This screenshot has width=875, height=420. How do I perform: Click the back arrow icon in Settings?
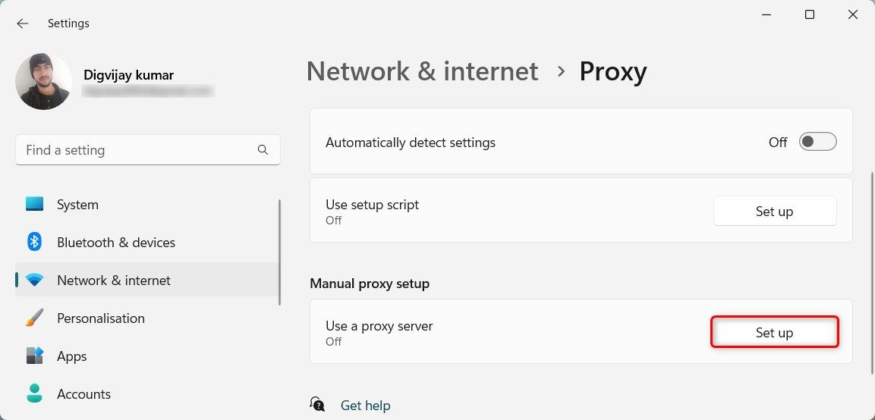coord(23,24)
